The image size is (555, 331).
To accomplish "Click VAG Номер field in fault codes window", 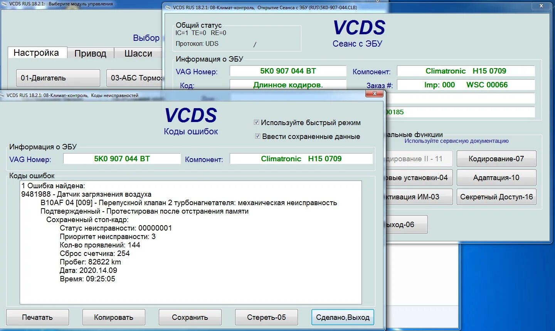I will click(122, 159).
